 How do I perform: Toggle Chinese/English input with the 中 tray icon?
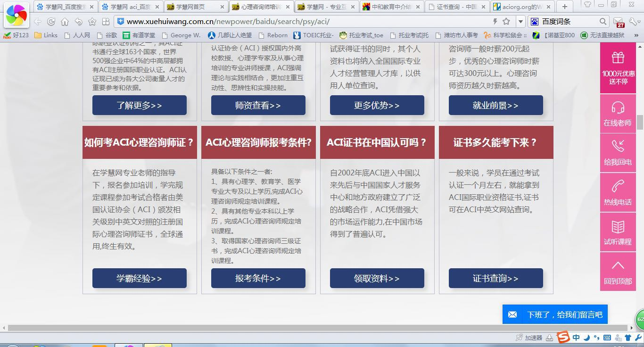coord(576,338)
